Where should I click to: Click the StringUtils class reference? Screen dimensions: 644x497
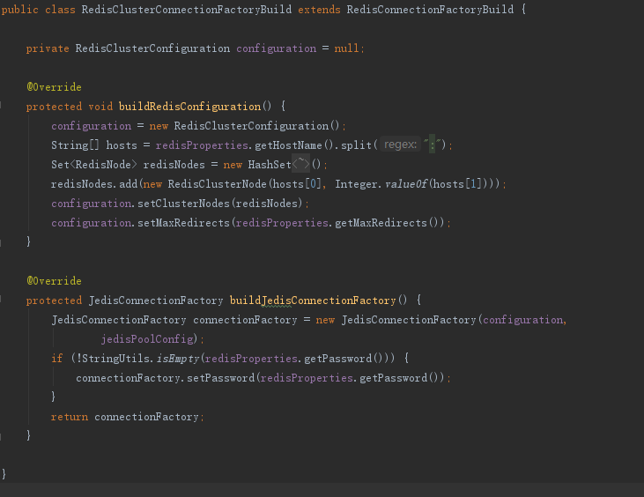coord(115,358)
